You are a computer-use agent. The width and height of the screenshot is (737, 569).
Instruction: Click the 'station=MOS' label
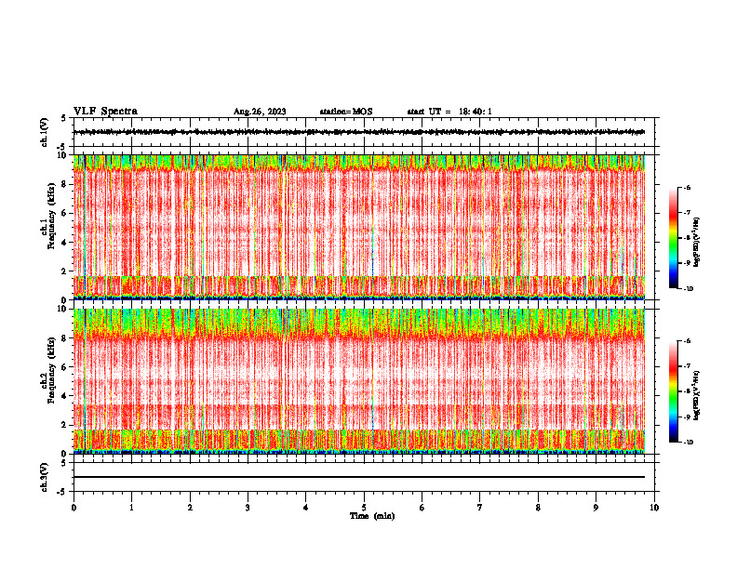[346, 112]
